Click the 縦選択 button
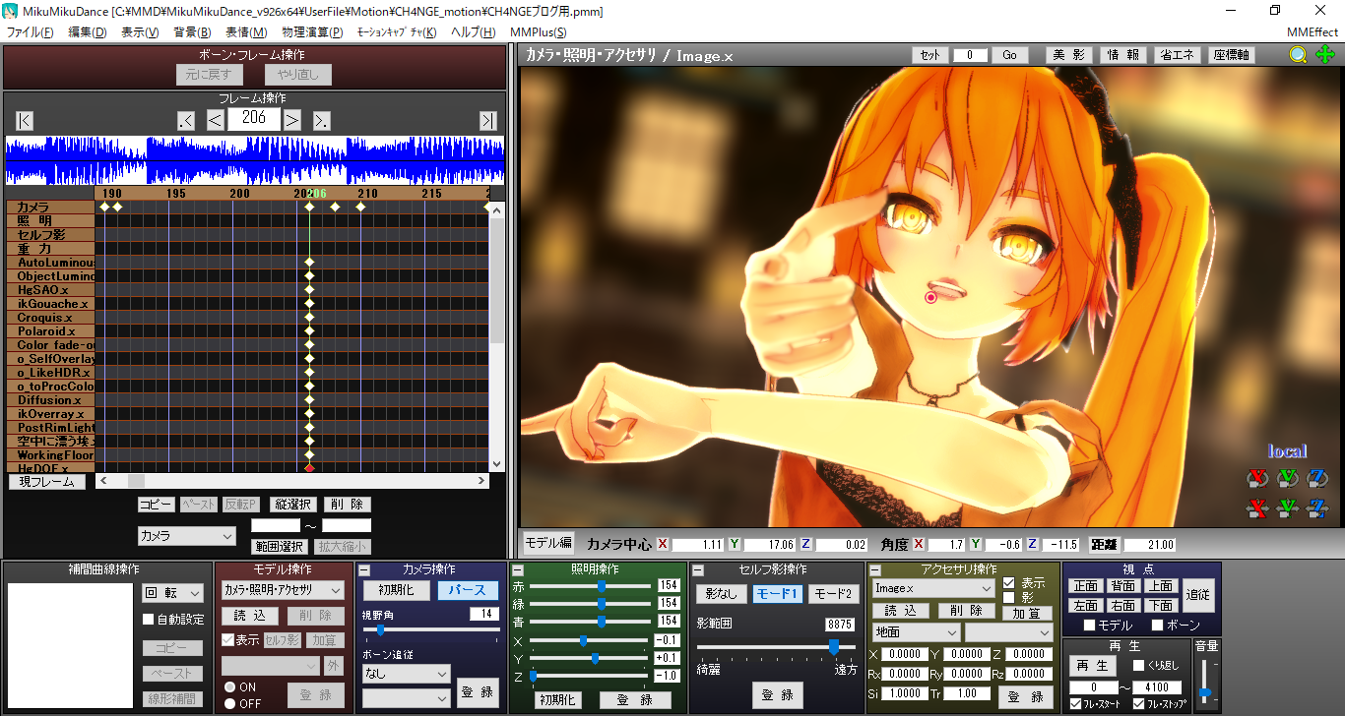The width and height of the screenshot is (1345, 716). click(x=293, y=505)
